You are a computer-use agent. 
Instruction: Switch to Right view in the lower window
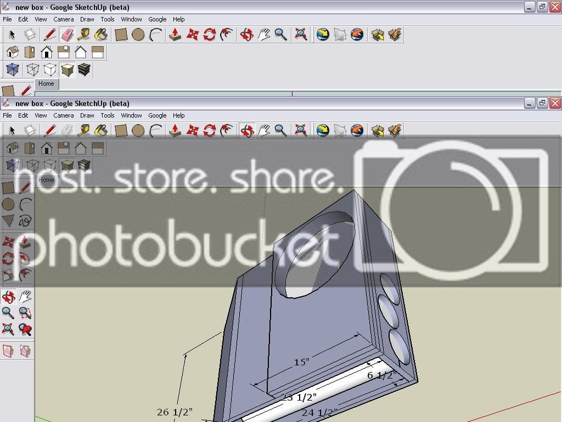pyautogui.click(x=64, y=148)
